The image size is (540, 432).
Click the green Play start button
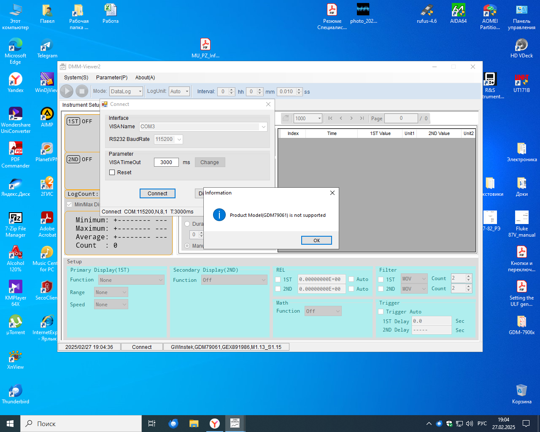[67, 91]
